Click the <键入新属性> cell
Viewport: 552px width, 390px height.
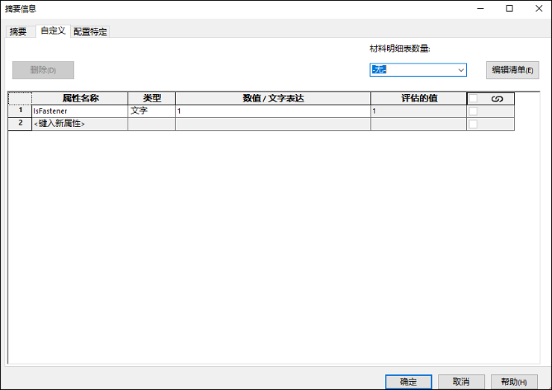(x=79, y=124)
